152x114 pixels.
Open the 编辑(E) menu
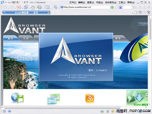point(82,2)
